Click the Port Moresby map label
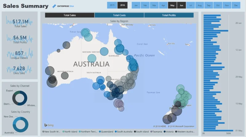Image resolution: width=246 pixels, height=137 pixels. tap(127, 25)
